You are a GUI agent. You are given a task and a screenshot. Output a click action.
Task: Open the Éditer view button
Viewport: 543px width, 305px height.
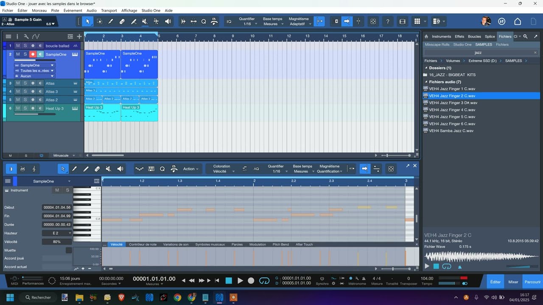(495, 282)
